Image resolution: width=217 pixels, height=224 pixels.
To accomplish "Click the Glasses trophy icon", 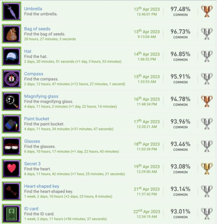I will (11, 146).
